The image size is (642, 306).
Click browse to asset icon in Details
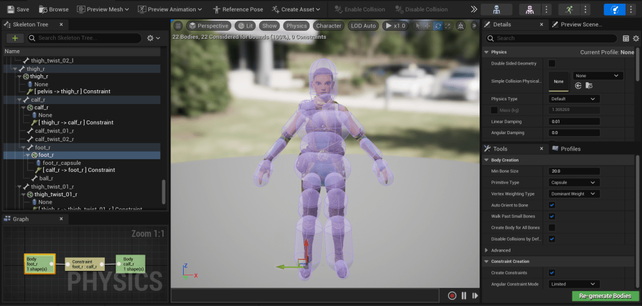pos(589,86)
